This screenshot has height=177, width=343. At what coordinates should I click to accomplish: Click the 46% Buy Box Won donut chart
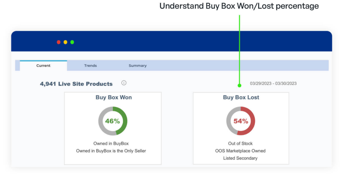click(x=113, y=121)
